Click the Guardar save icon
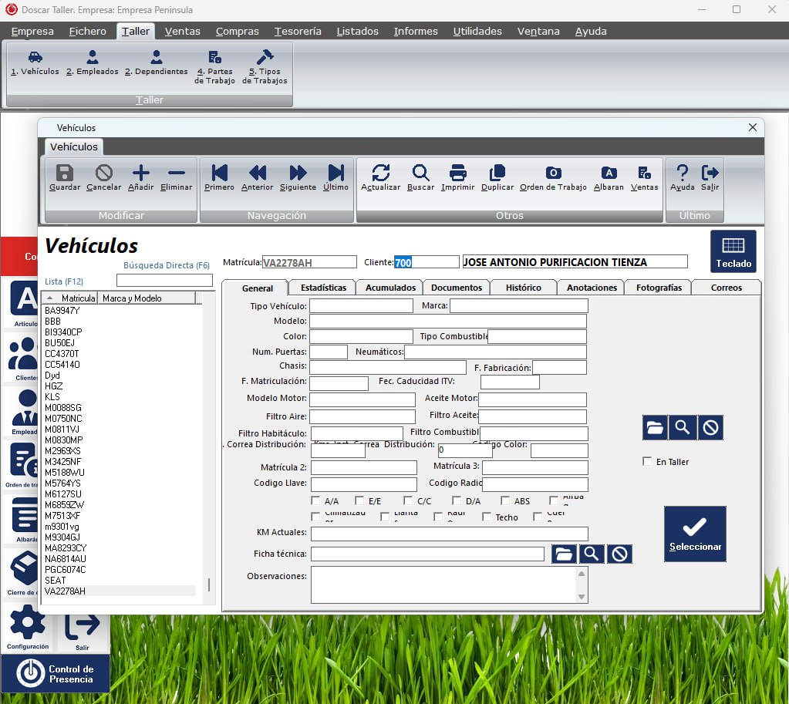Viewport: 789px width, 704px height. coord(65,173)
